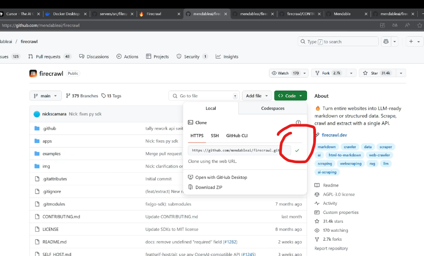Select the Local tab in Code popup
This screenshot has height=256, width=424.
211,108
